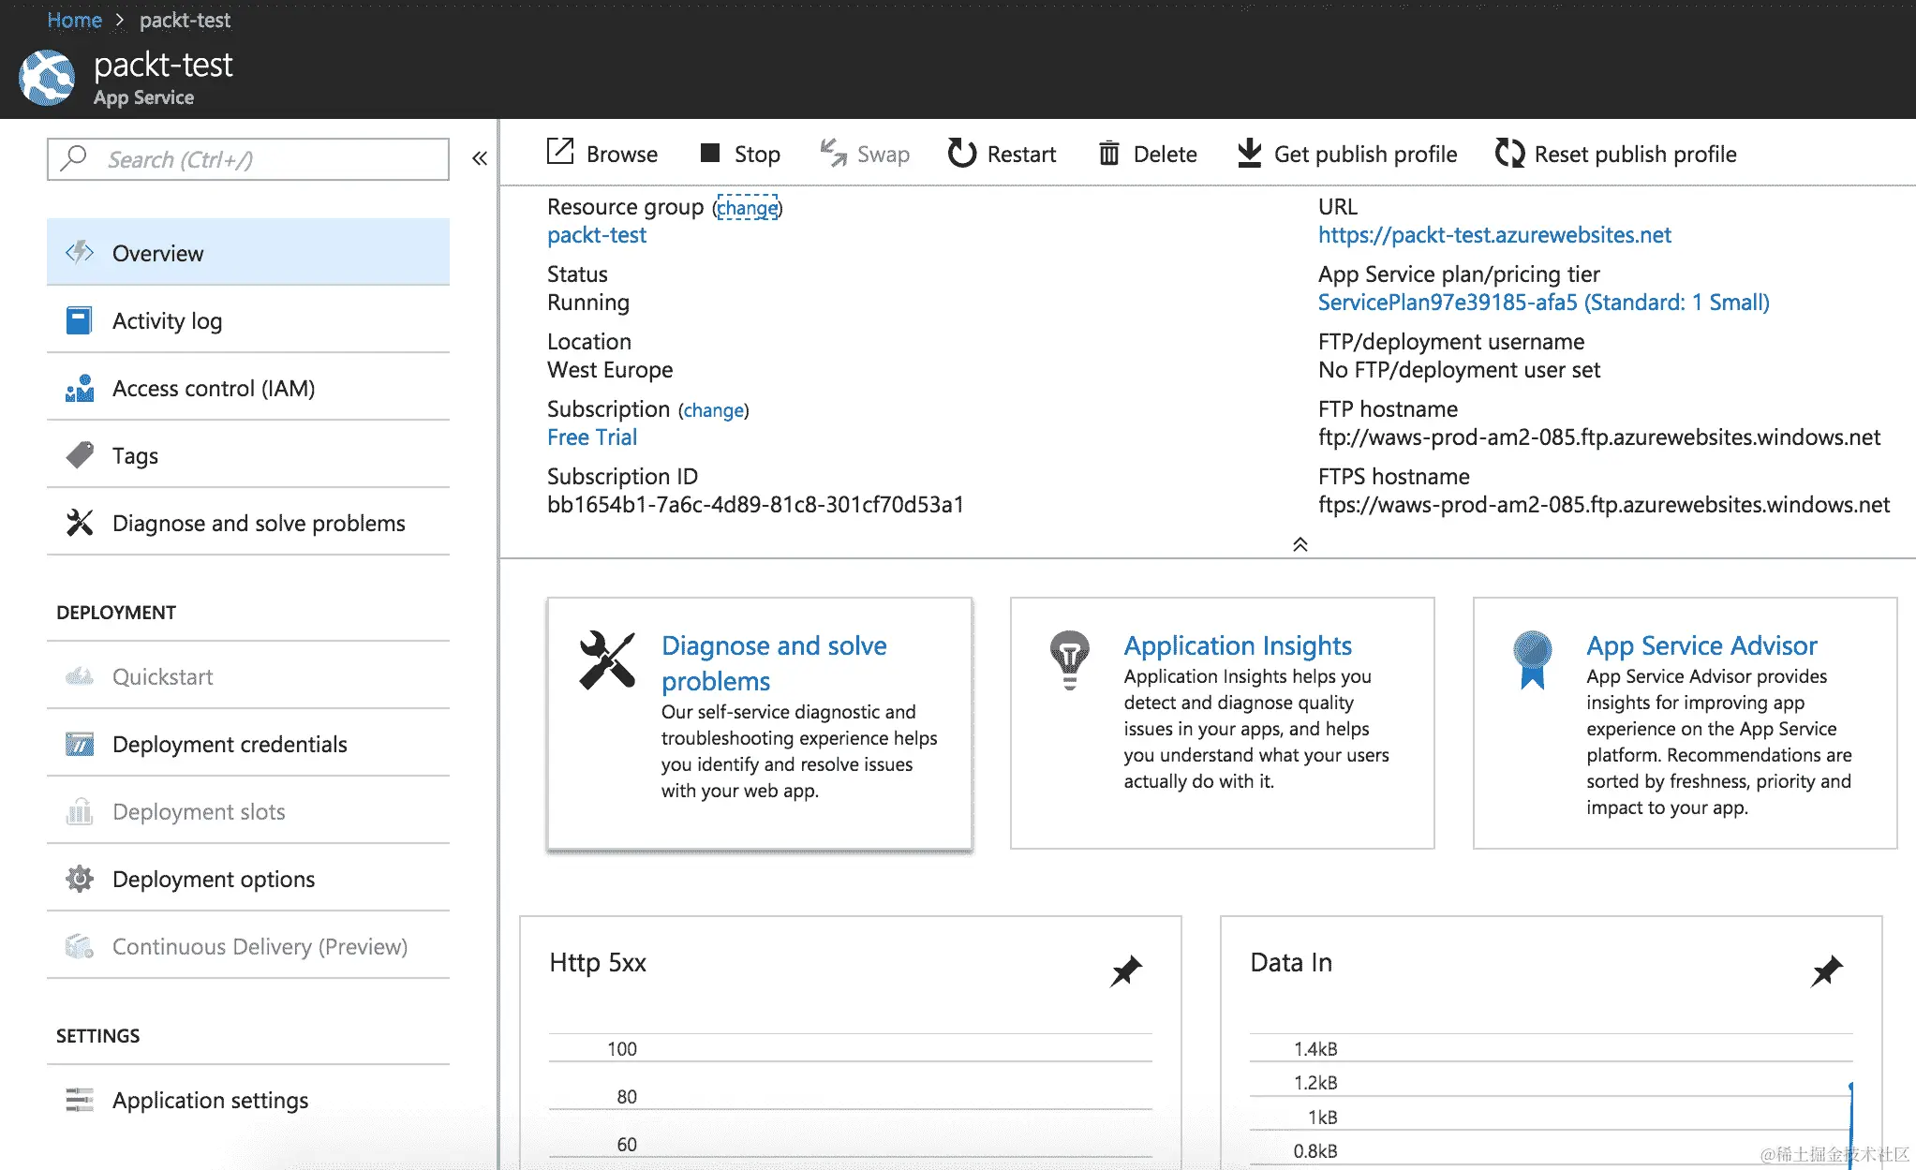Click the Browse icon in toolbar
The width and height of the screenshot is (1916, 1170).
[x=560, y=153]
